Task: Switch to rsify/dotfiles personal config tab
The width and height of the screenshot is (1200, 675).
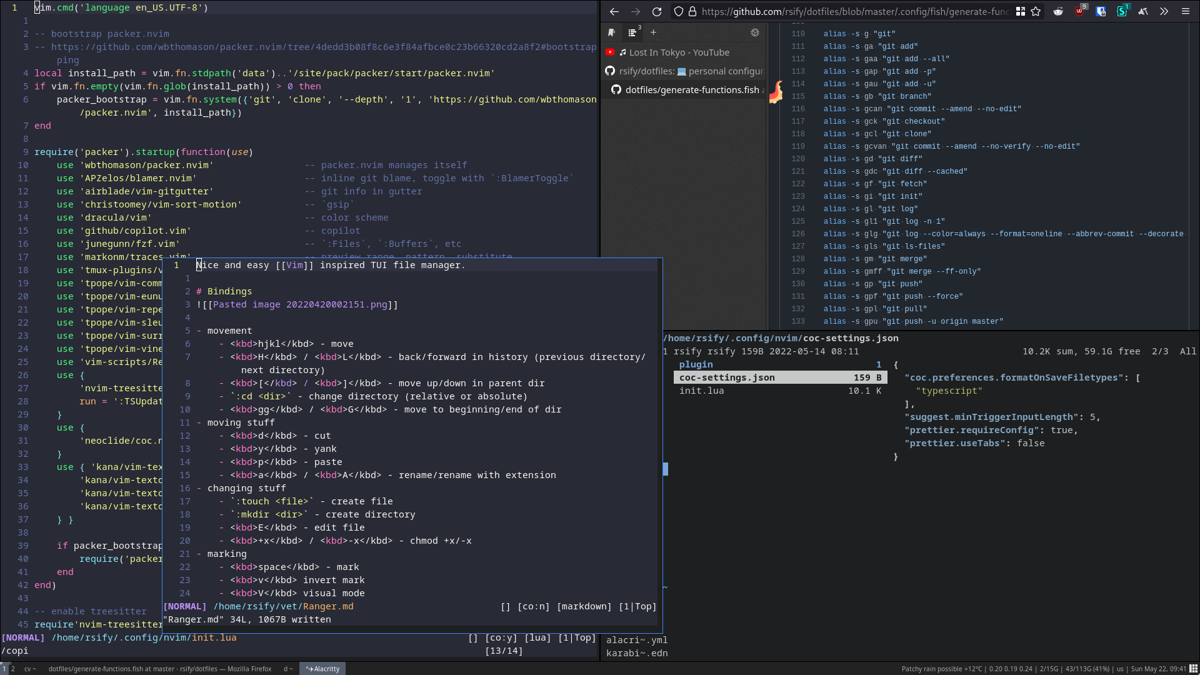Action: click(x=684, y=71)
